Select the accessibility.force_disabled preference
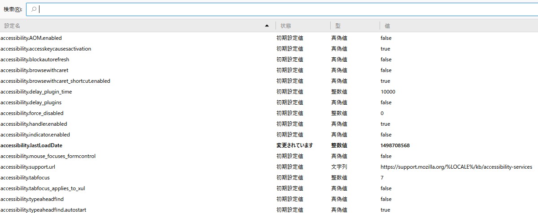The height and width of the screenshot is (213, 538). tap(32, 113)
